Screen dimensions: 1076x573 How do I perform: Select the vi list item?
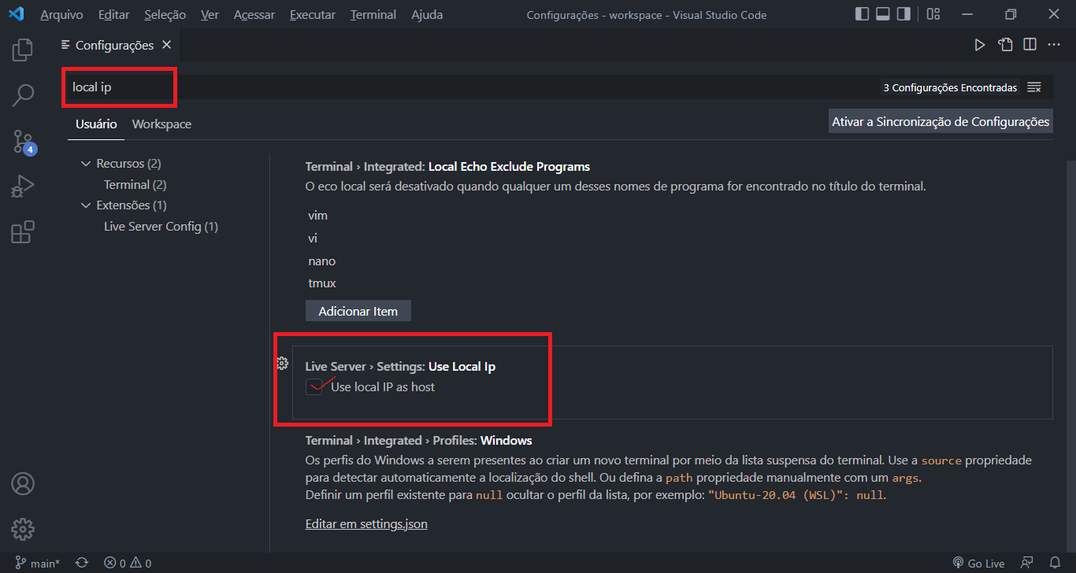313,238
